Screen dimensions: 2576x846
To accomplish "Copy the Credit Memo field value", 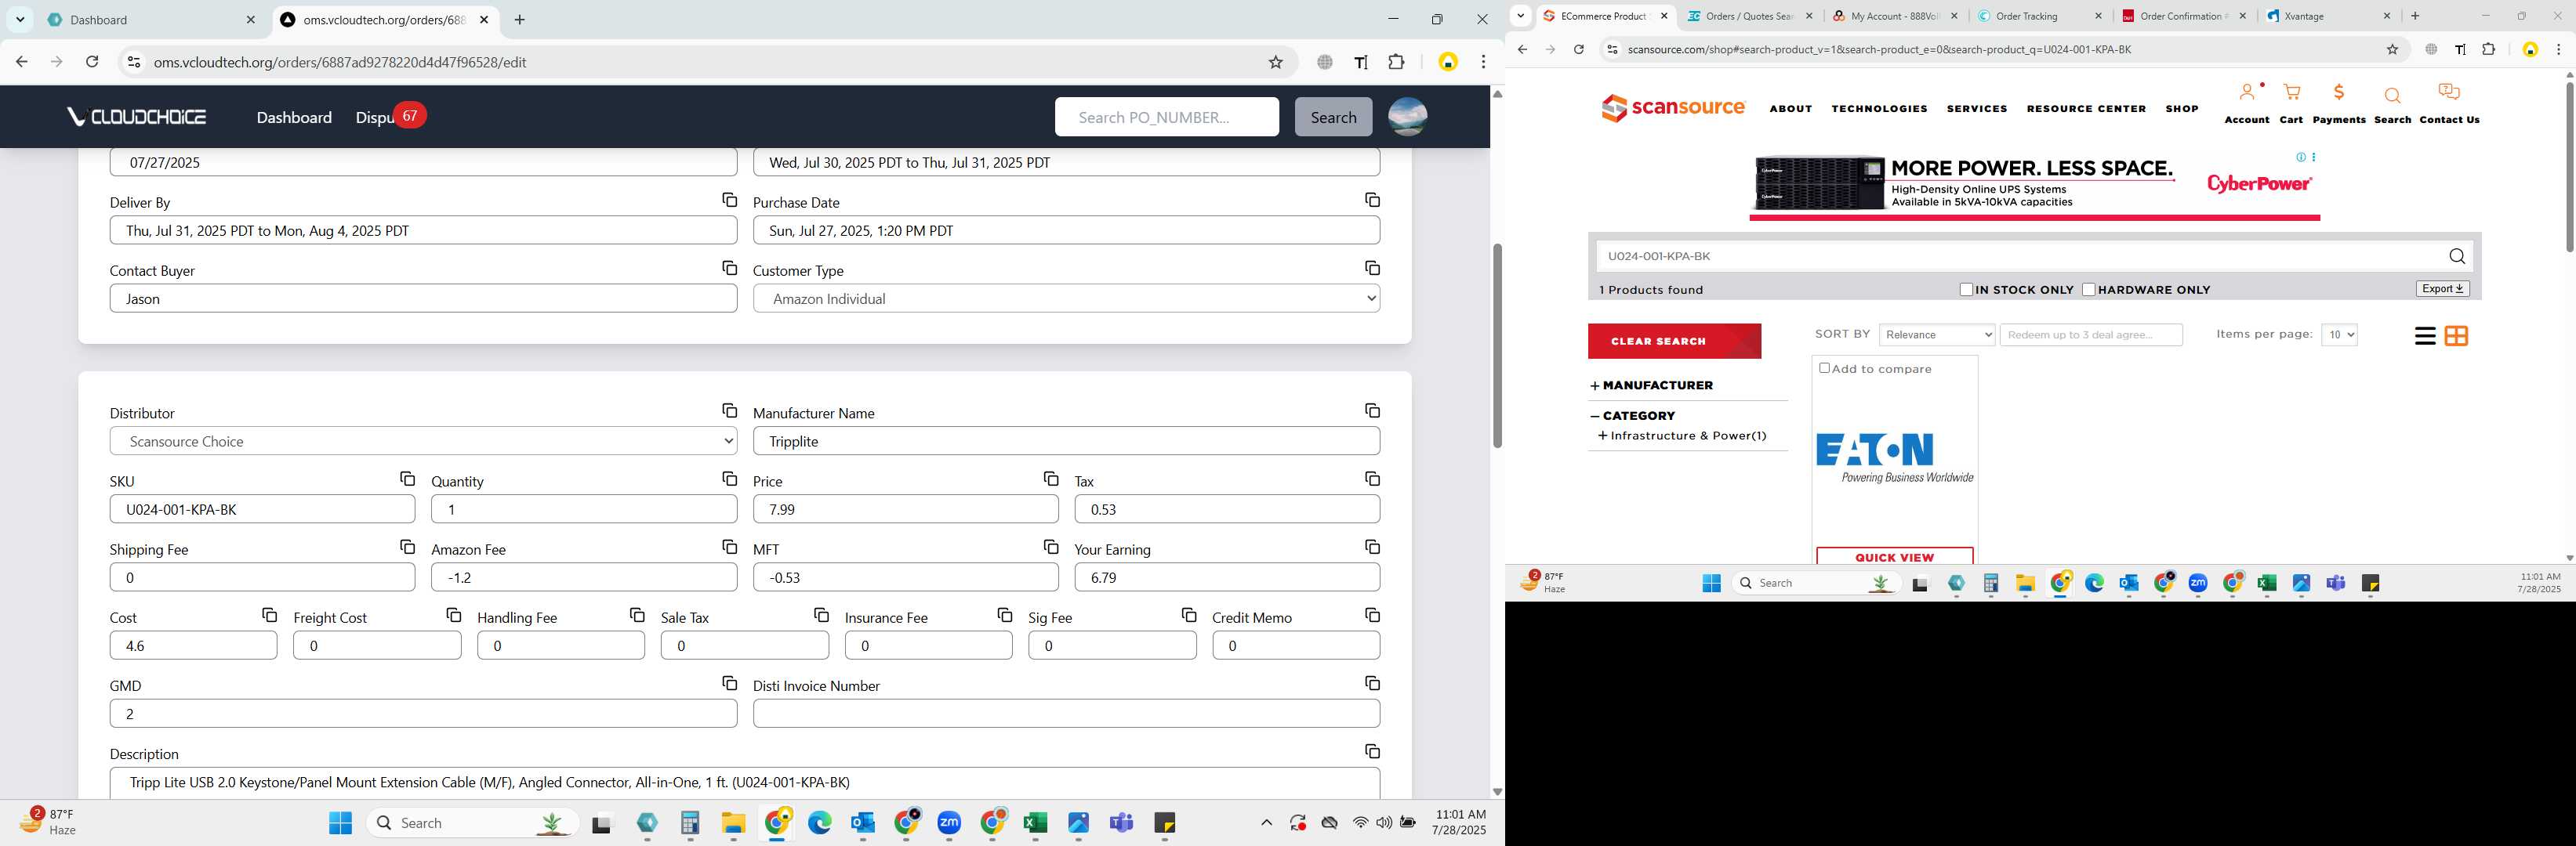I will coord(1372,614).
